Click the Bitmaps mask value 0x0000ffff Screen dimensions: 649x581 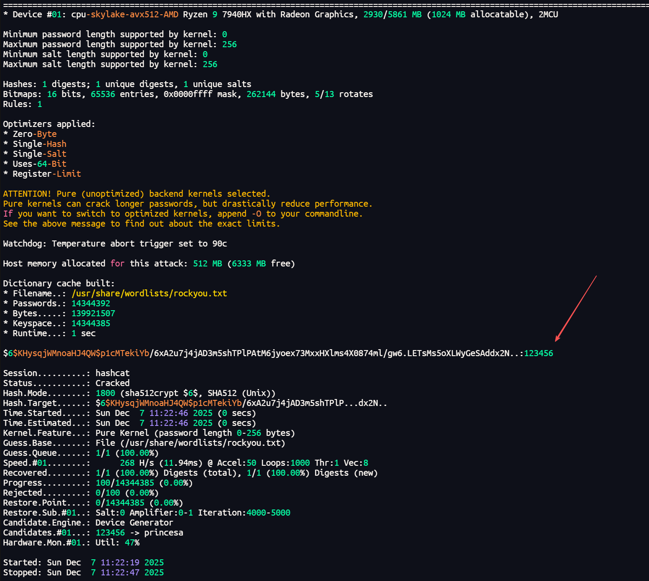(x=188, y=94)
